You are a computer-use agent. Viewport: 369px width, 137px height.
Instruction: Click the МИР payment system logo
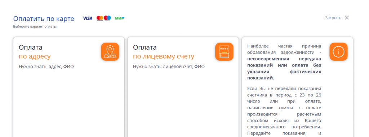pyautogui.click(x=119, y=18)
